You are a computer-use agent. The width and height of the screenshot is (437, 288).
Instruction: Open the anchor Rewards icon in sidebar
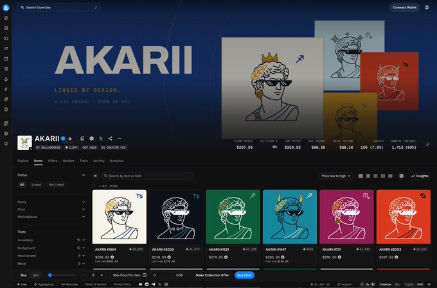click(x=6, y=79)
